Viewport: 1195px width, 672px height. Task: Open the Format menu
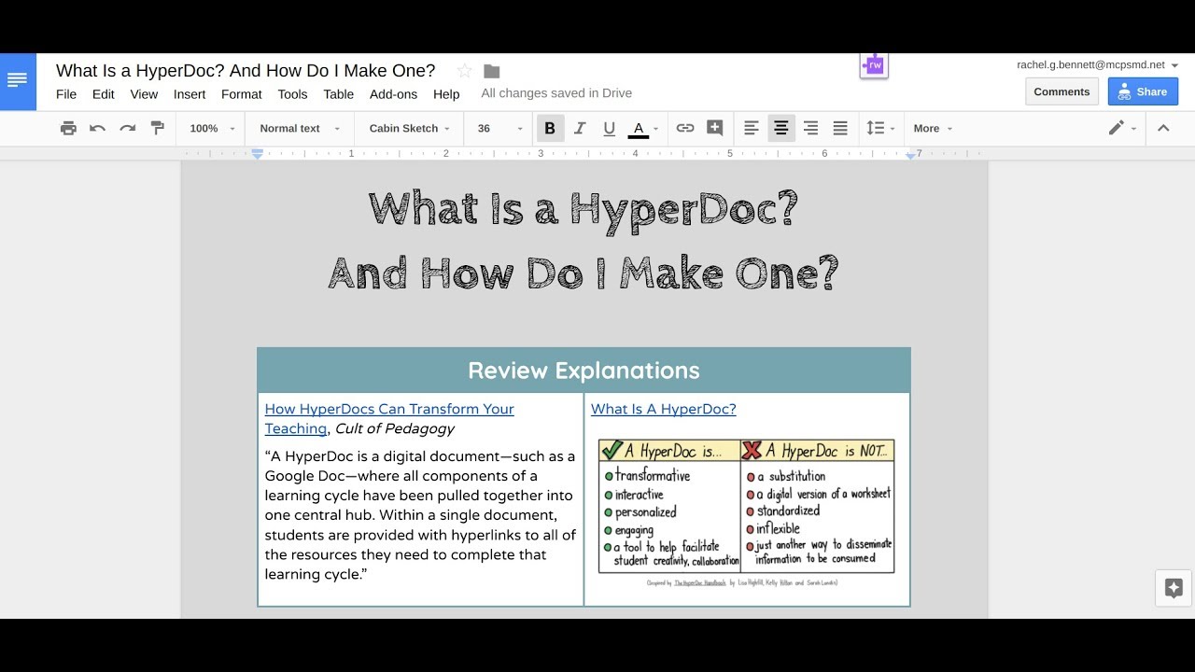[242, 94]
